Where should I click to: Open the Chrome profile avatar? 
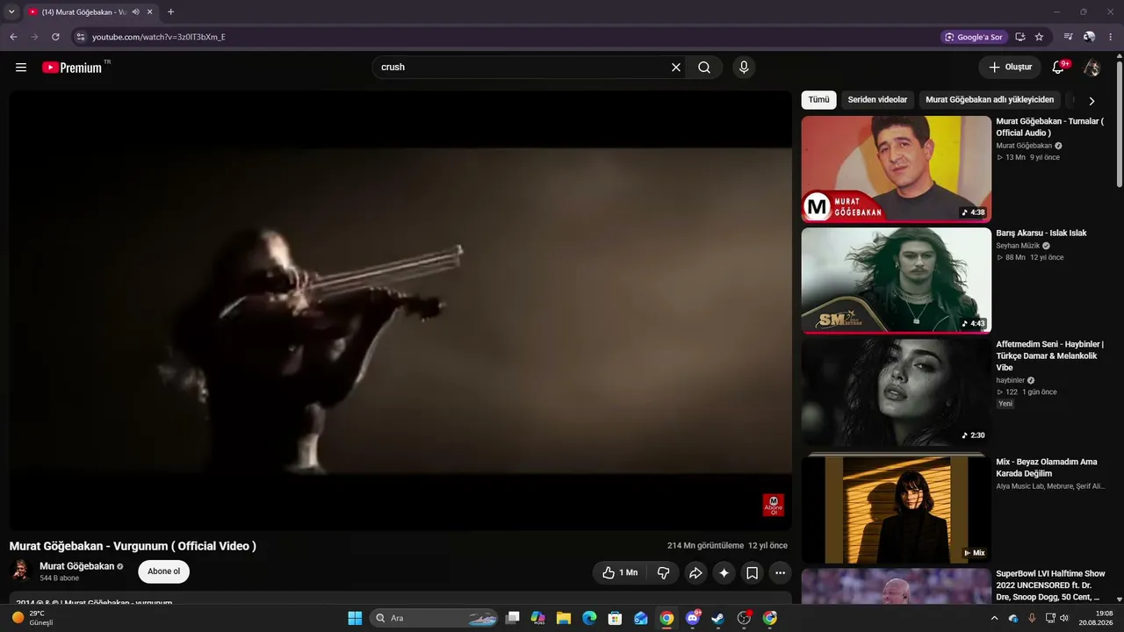coord(1090,37)
